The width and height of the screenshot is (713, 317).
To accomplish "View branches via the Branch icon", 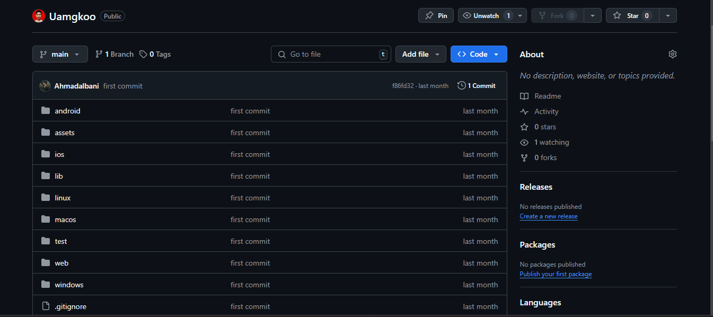I will tap(99, 54).
